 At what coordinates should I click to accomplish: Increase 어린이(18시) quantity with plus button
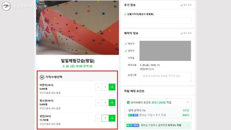[x=112, y=87]
